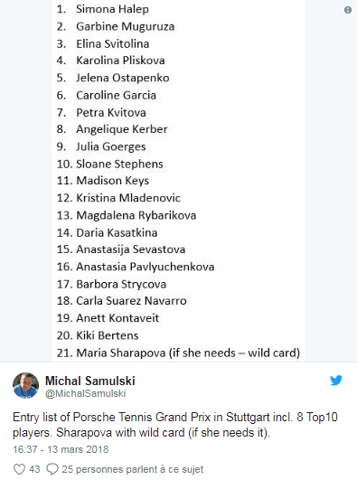Open Michal Samulski's profile avatar
Screen dimensions: 357x480
25,385
